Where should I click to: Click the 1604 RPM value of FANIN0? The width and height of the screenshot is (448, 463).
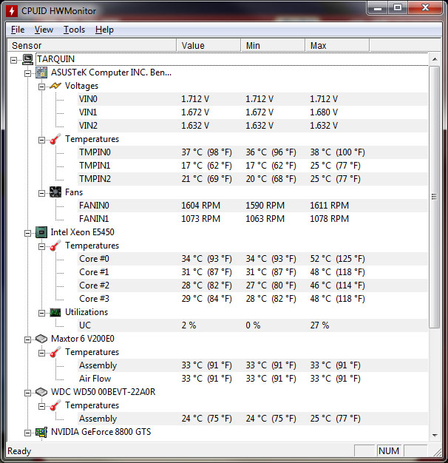tap(200, 206)
